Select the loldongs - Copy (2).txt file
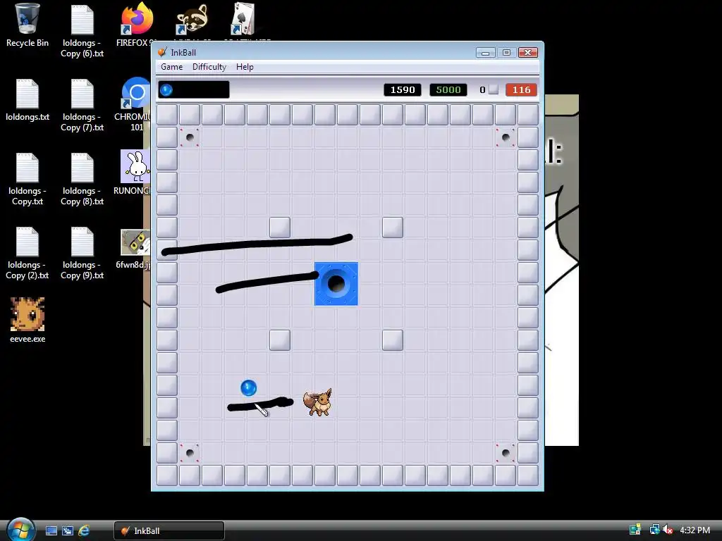The height and width of the screenshot is (541, 722). click(27, 253)
